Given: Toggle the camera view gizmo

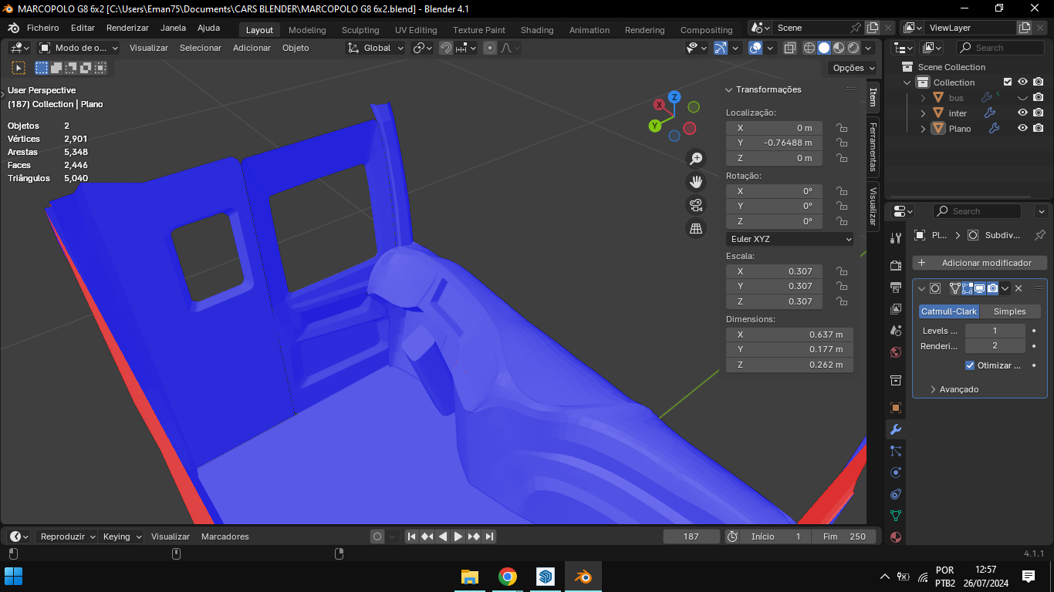Looking at the screenshot, I should point(696,205).
